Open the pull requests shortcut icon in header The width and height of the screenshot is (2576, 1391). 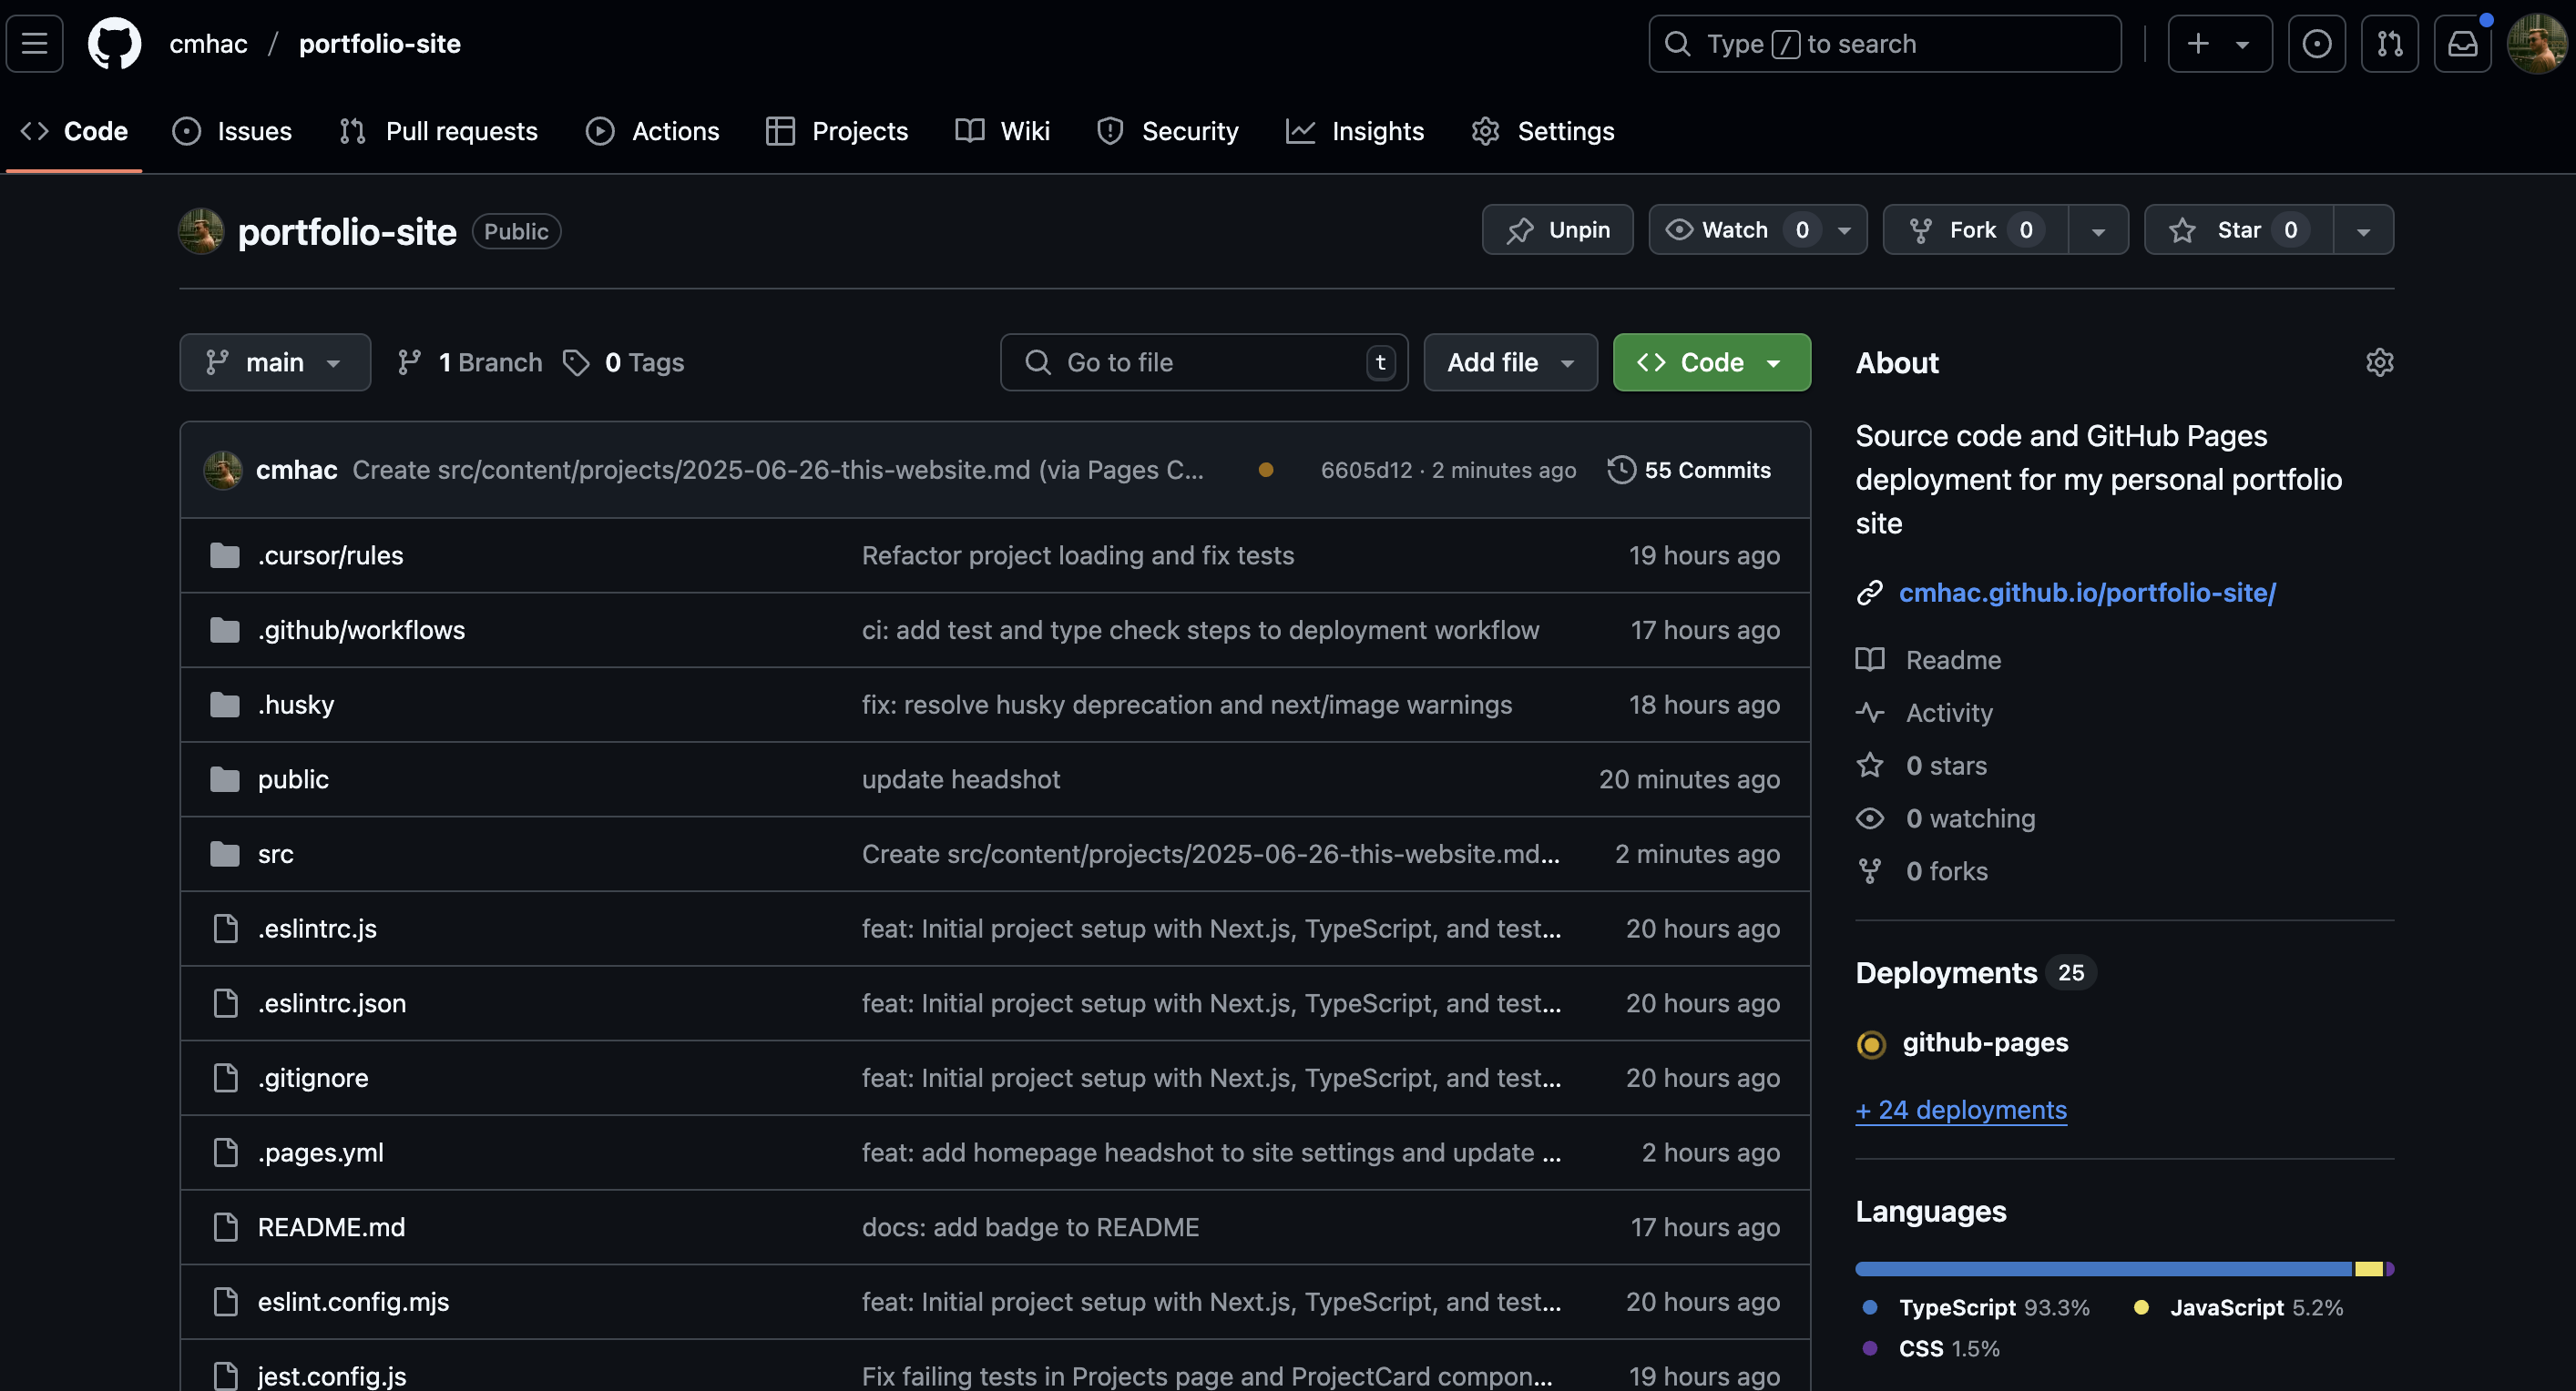click(x=2389, y=44)
